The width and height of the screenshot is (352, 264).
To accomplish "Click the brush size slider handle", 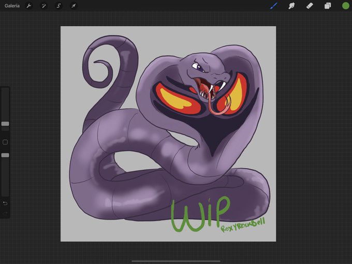I will tap(5, 124).
